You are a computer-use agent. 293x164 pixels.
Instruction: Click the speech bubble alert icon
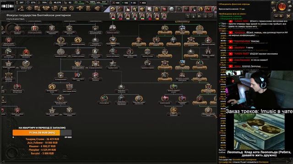point(172,9)
